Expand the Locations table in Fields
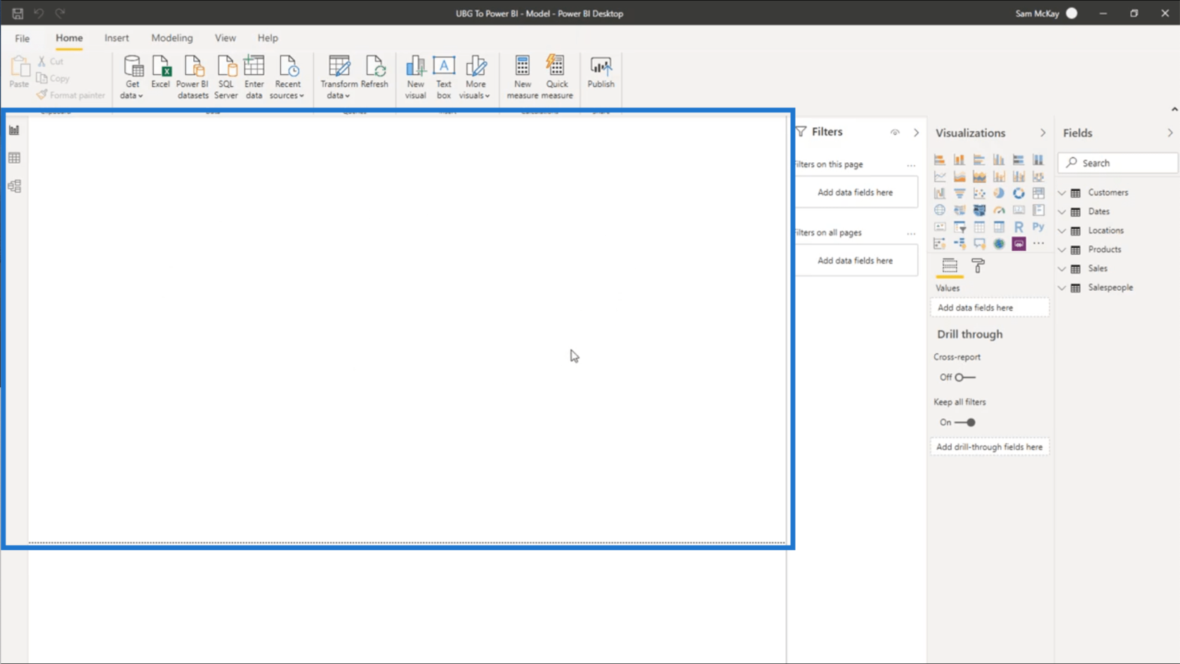 tap(1062, 230)
